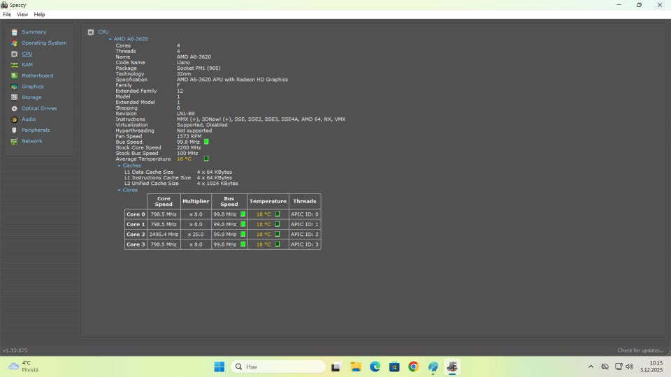Image resolution: width=671 pixels, height=377 pixels.
Task: Click the Speccy taskbar icon
Action: tap(452, 367)
